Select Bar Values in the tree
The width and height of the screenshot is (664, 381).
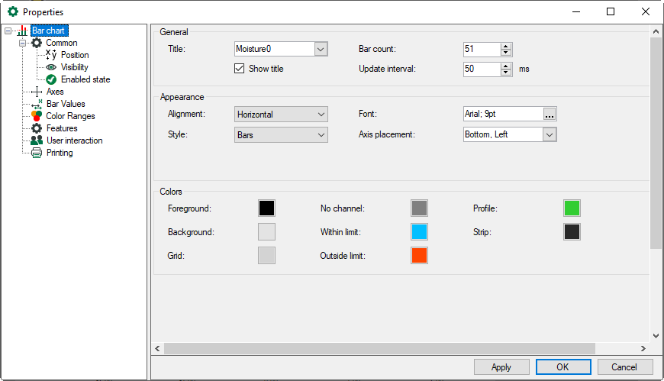[66, 104]
